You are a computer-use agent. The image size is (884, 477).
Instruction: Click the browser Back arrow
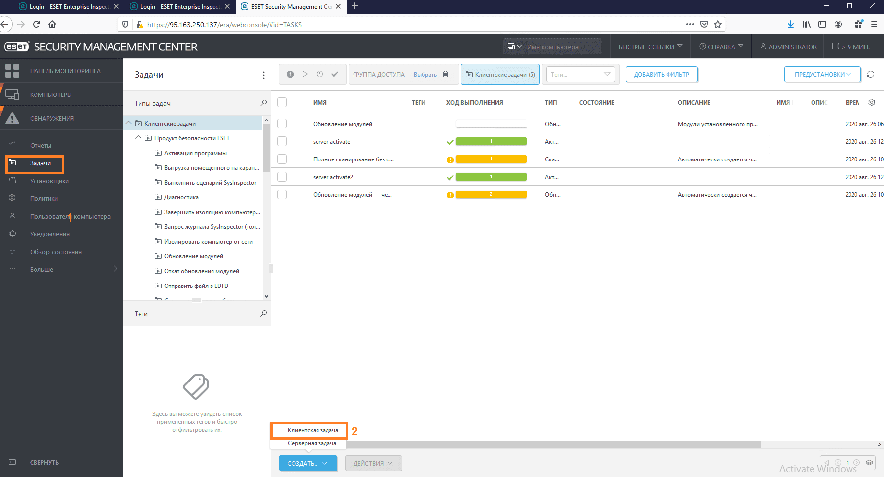tap(5, 24)
